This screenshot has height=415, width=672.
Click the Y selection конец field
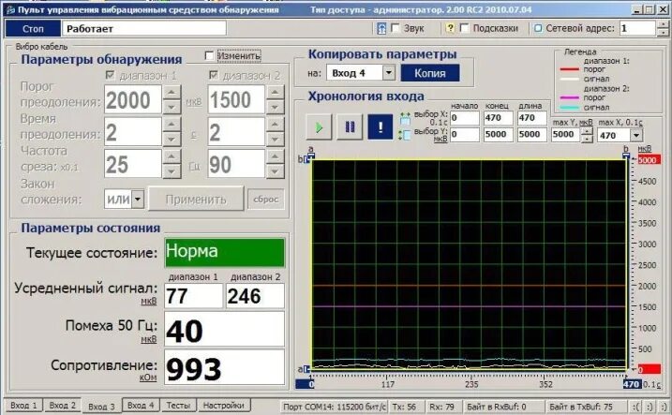pos(498,135)
